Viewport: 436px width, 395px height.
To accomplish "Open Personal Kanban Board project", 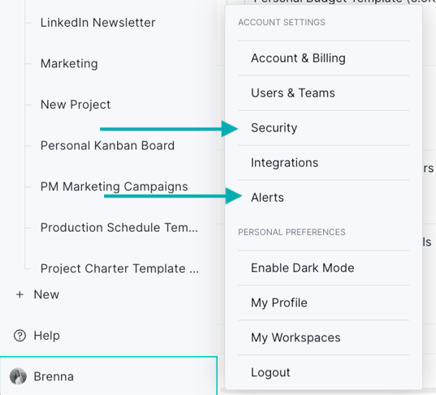I will pos(107,145).
